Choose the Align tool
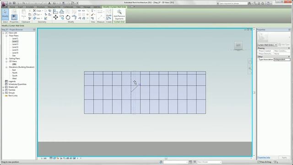The image size is (293, 165). point(55,11)
